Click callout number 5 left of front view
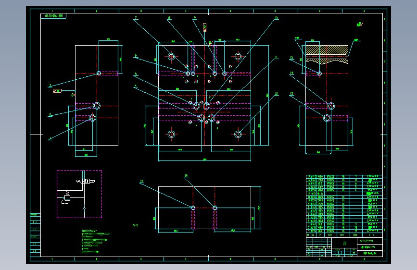Viewport: 417px width, 270px height. (x=136, y=74)
